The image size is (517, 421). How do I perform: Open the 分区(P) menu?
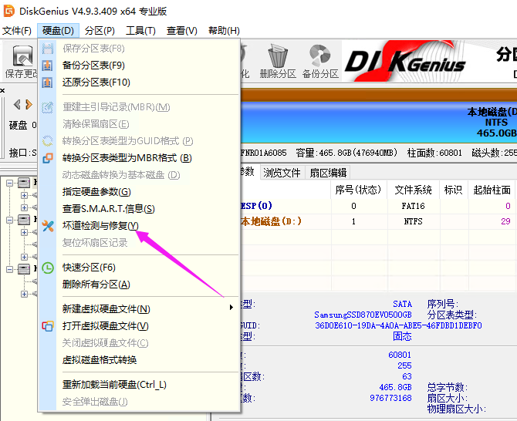[x=100, y=31]
